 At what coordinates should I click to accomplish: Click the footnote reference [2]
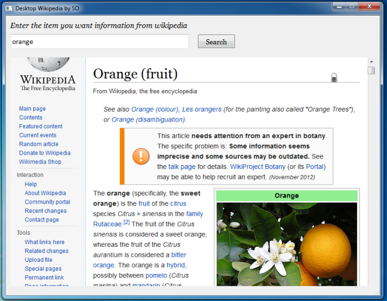pos(127,222)
